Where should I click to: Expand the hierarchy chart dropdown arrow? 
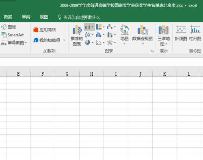[x=104, y=27]
